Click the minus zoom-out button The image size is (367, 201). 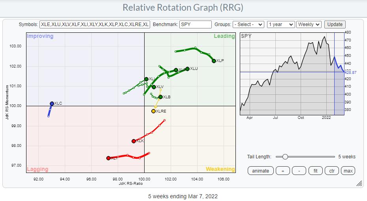[299, 171]
